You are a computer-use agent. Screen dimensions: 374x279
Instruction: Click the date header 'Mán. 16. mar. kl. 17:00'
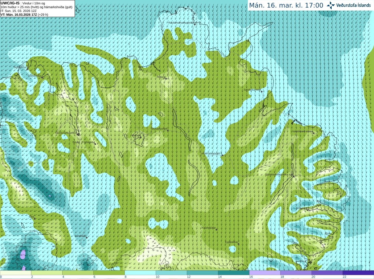tap(286, 6)
